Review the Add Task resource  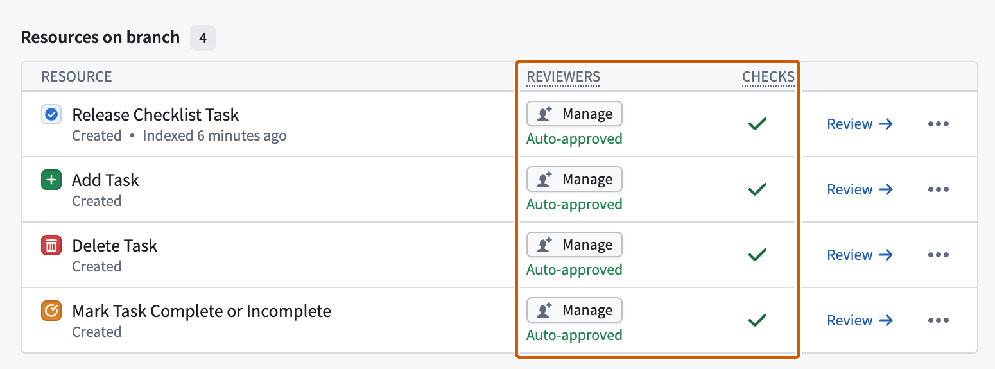[x=860, y=189]
